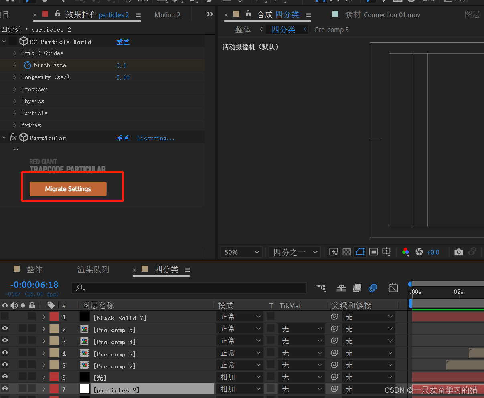Open the blend mode dropdown for the [光] layer
484x398 pixels.
pos(239,376)
